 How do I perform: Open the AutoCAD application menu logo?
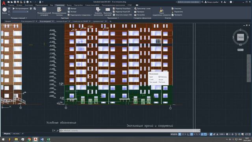(4, 3)
